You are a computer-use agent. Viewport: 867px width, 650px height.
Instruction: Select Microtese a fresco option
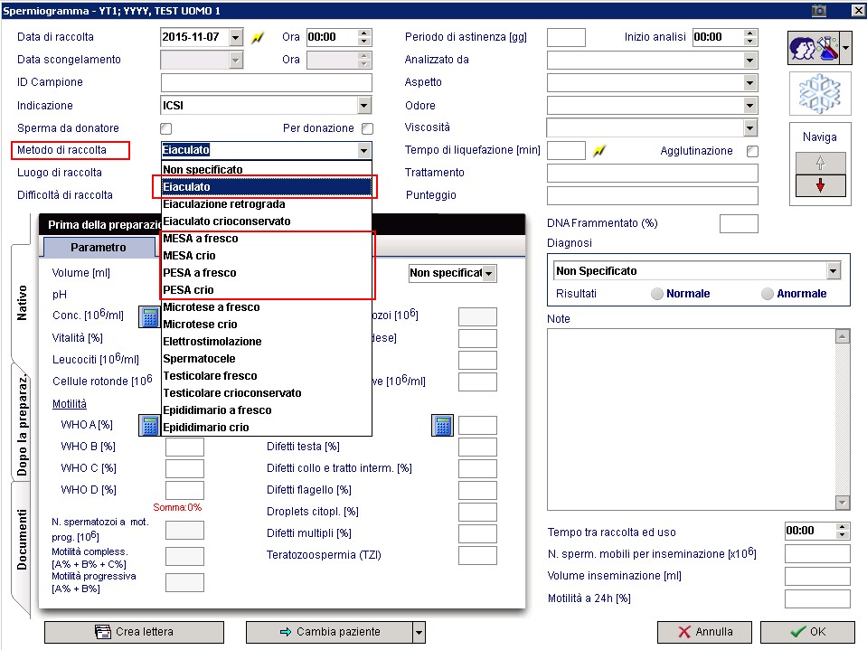tap(267, 306)
